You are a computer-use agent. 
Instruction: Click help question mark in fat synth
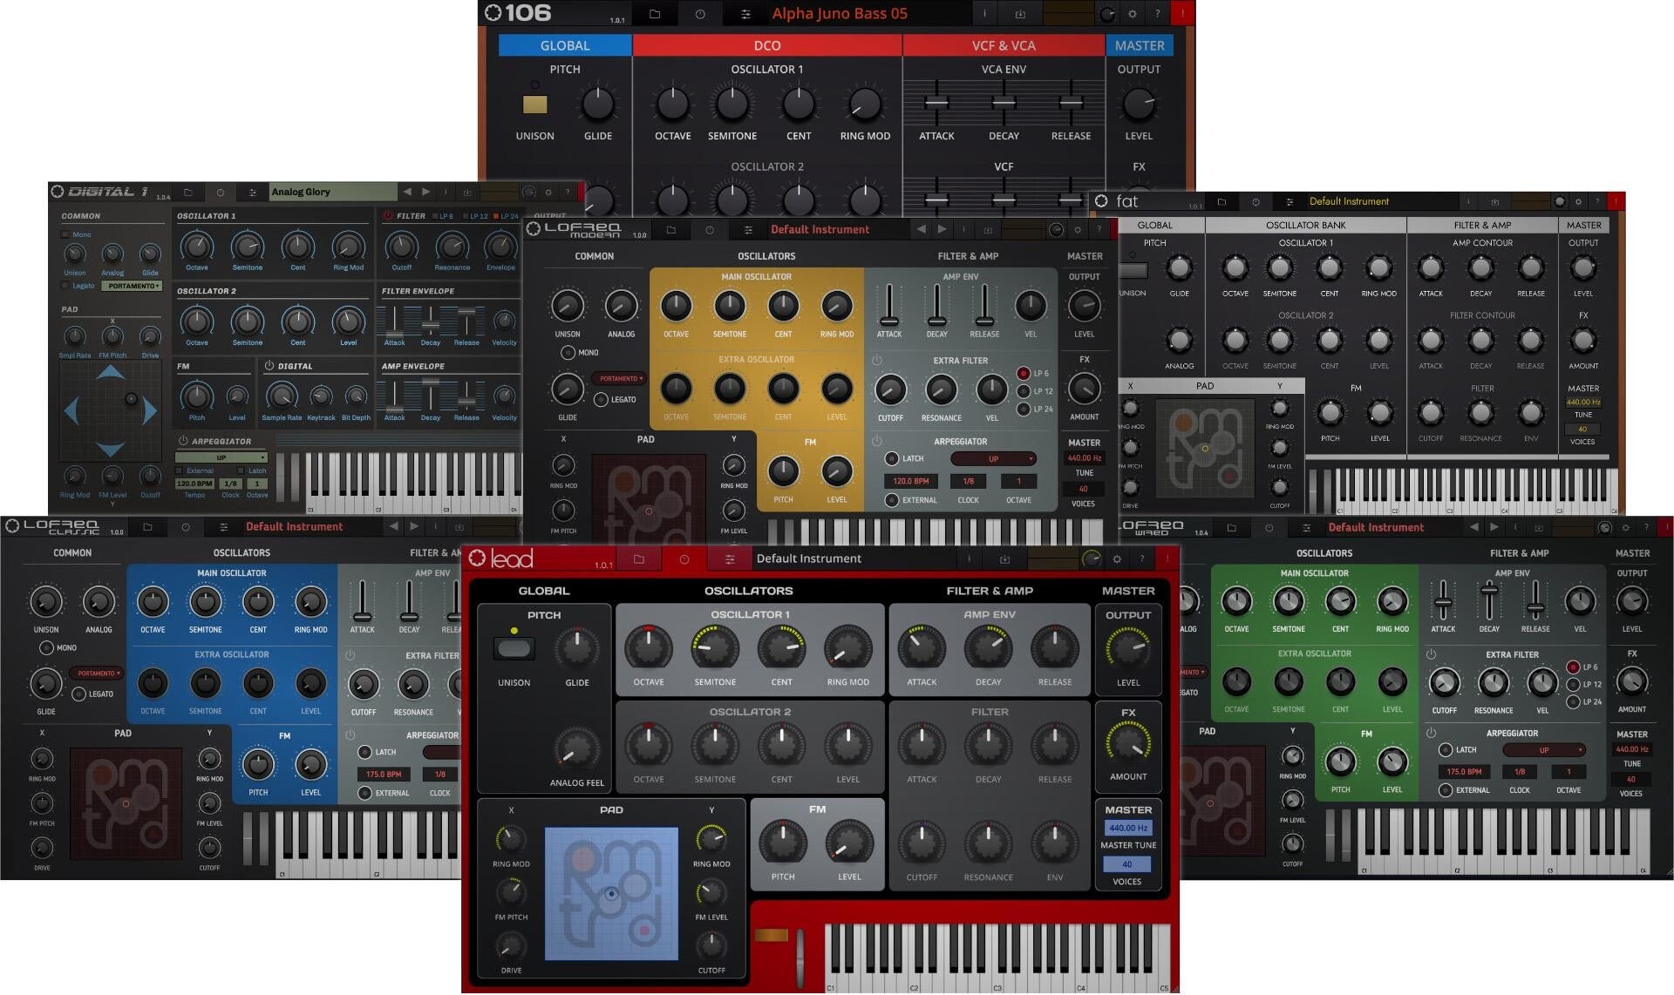[1596, 201]
